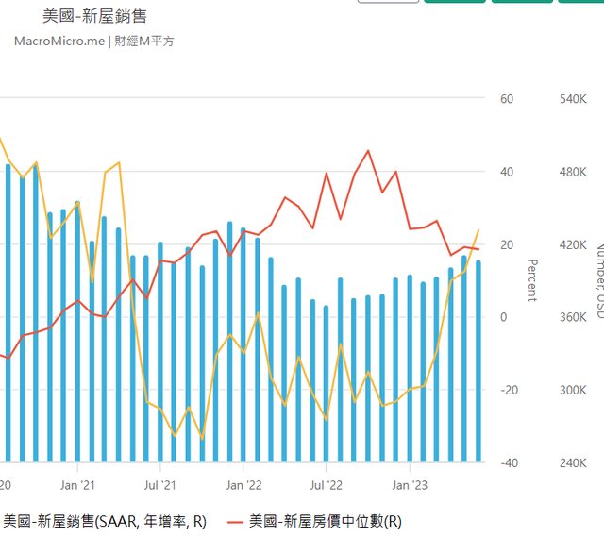
Task: Click the Jul '22 x-axis label
Action: click(x=326, y=485)
